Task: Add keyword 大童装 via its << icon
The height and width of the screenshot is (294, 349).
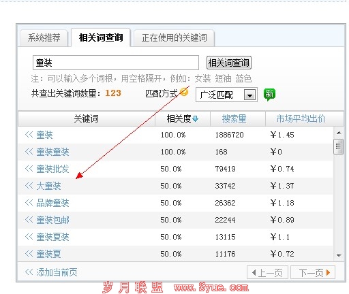Action: (29, 186)
